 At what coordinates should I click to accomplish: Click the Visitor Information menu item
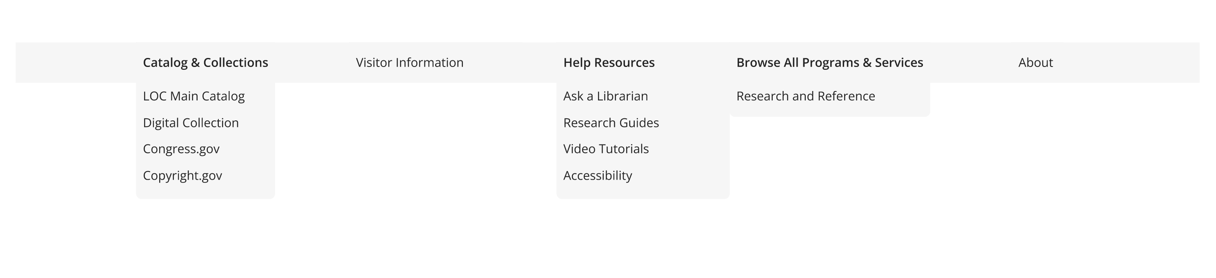click(x=409, y=63)
